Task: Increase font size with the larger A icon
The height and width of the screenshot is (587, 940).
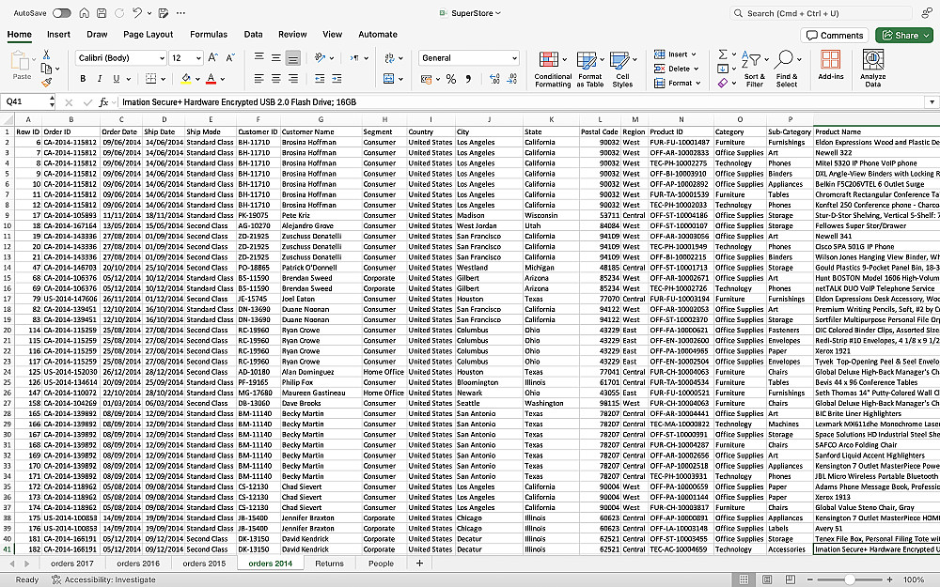Action: 212,57
